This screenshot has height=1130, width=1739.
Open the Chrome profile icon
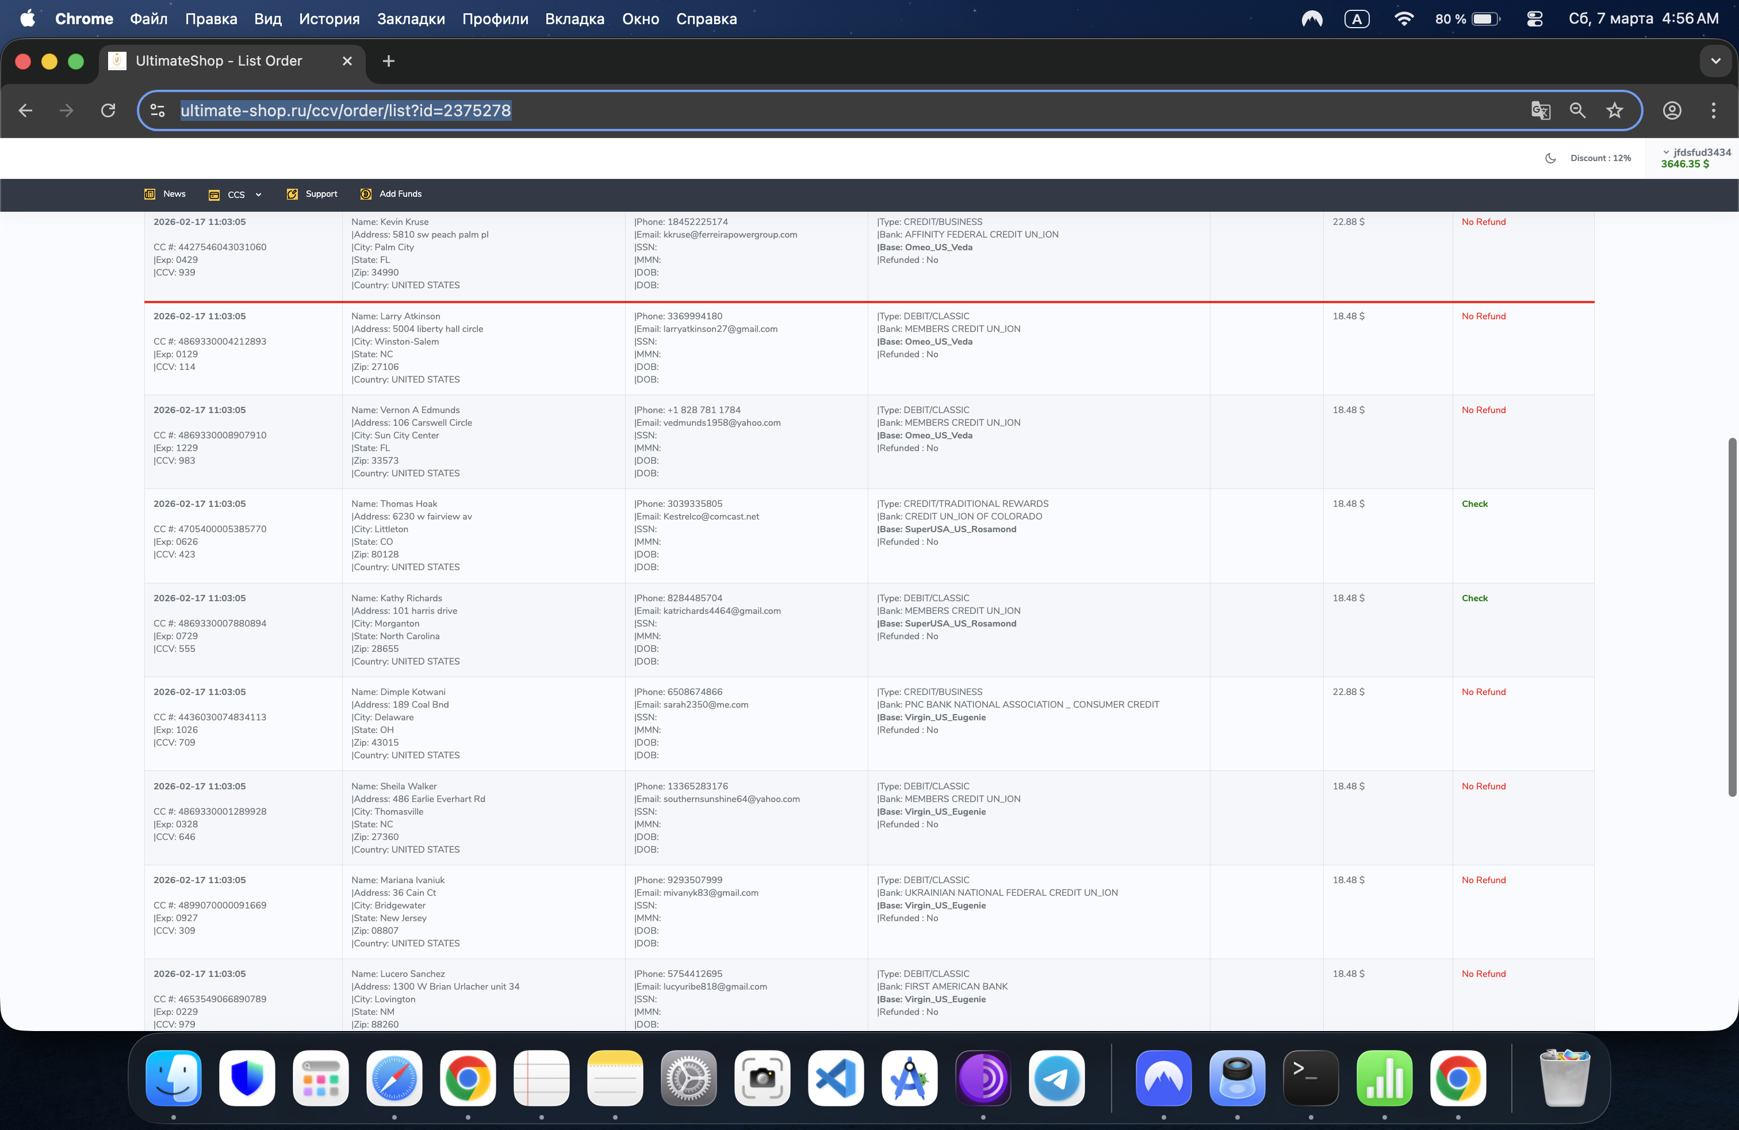point(1672,110)
